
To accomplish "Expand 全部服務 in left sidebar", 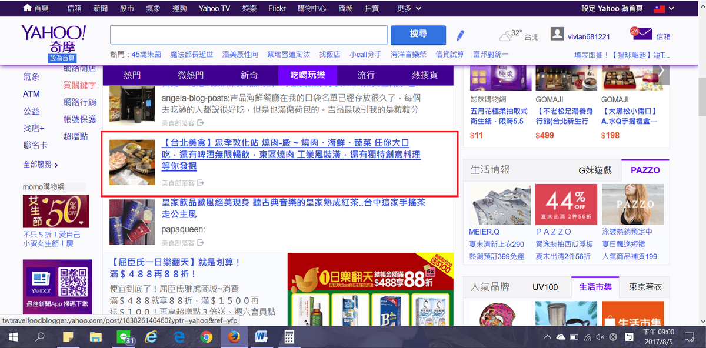I will click(41, 164).
